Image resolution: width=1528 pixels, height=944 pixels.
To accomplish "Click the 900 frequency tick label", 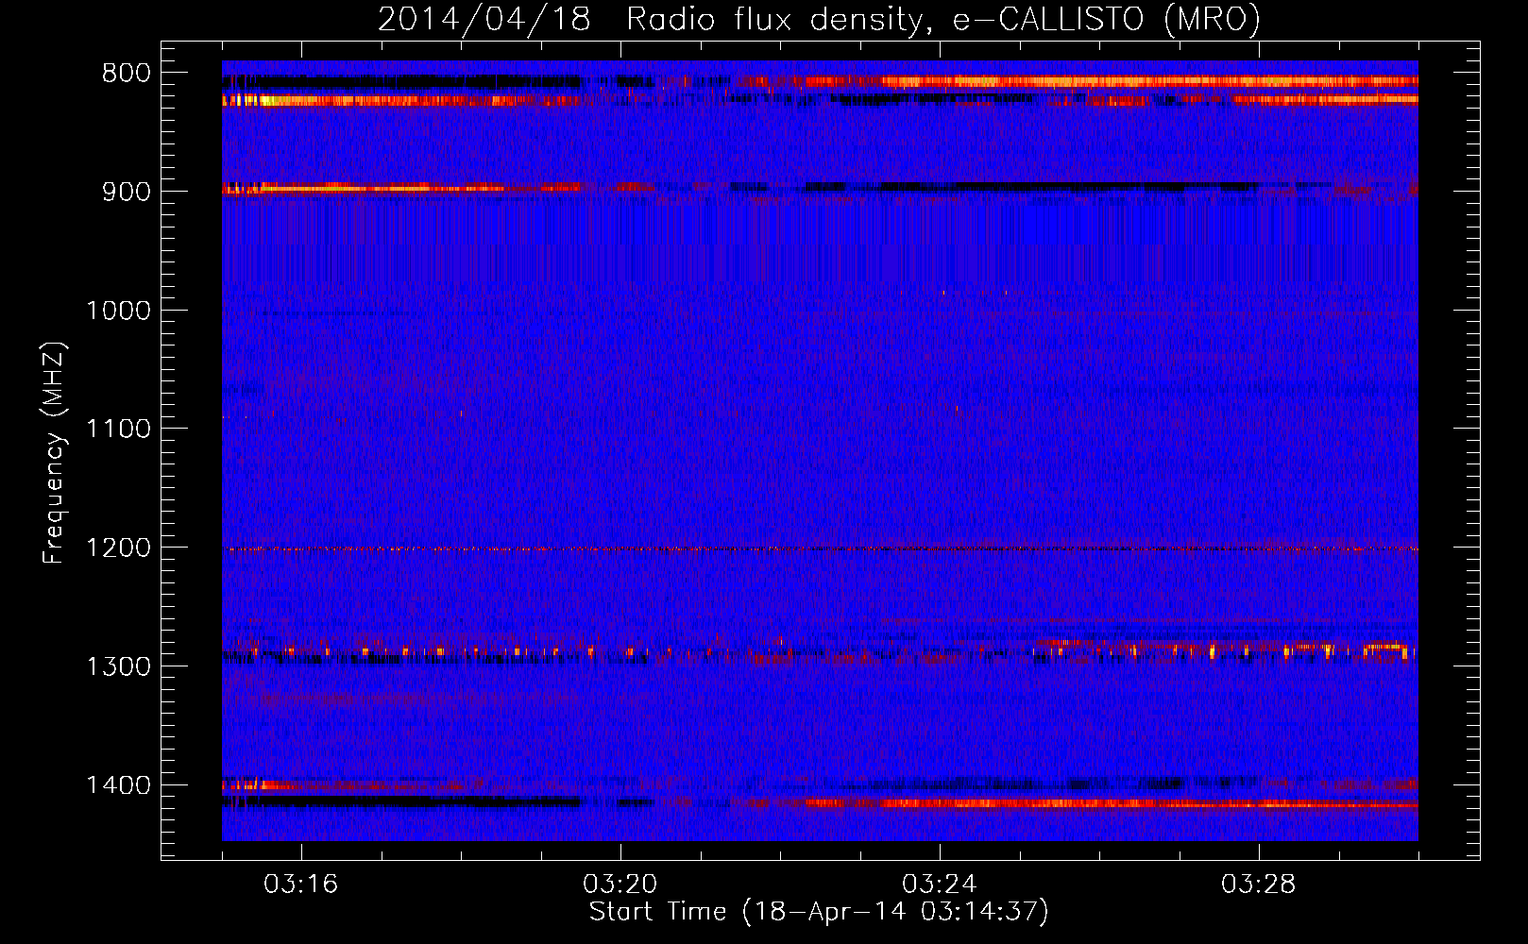I will pyautogui.click(x=127, y=192).
